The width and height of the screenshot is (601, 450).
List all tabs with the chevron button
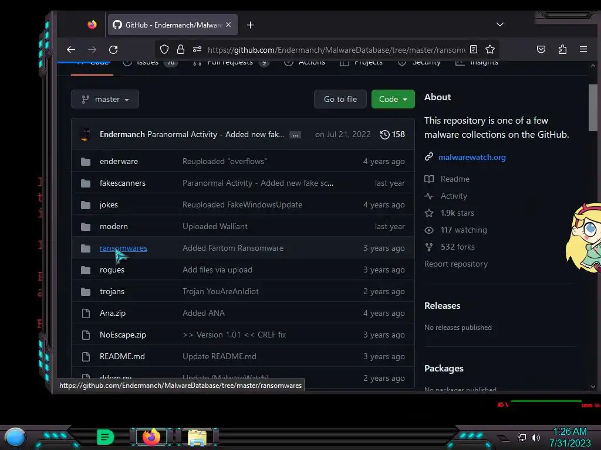[x=500, y=25]
